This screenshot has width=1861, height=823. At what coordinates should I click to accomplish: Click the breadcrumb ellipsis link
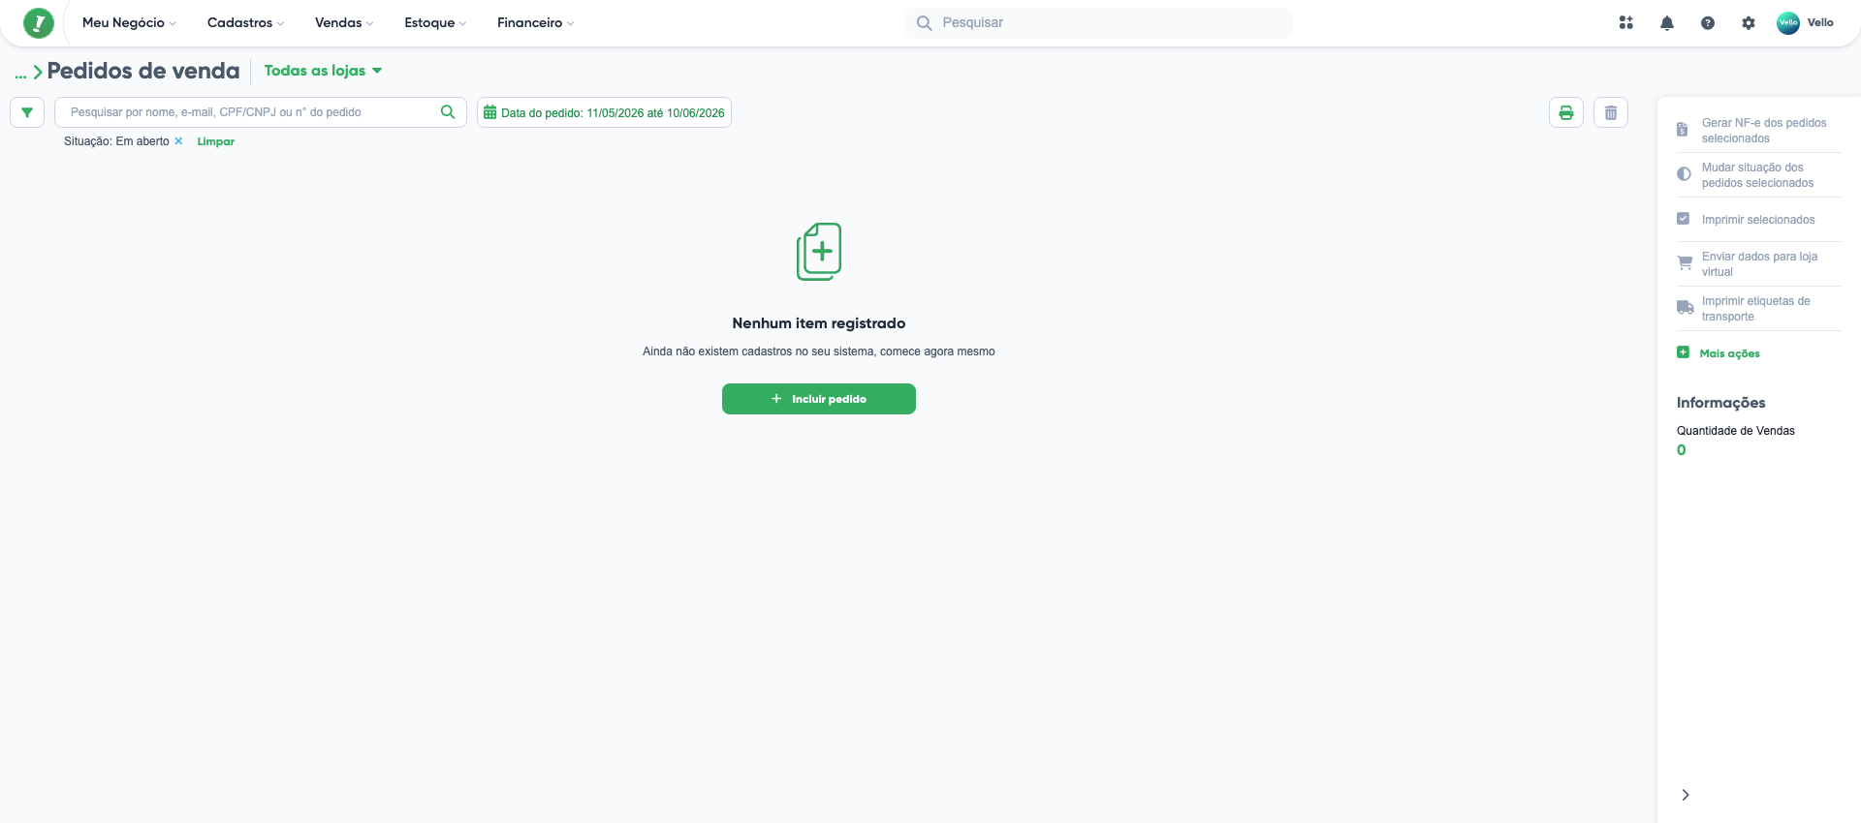click(20, 73)
